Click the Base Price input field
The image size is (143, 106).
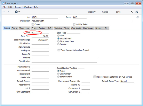40,36
